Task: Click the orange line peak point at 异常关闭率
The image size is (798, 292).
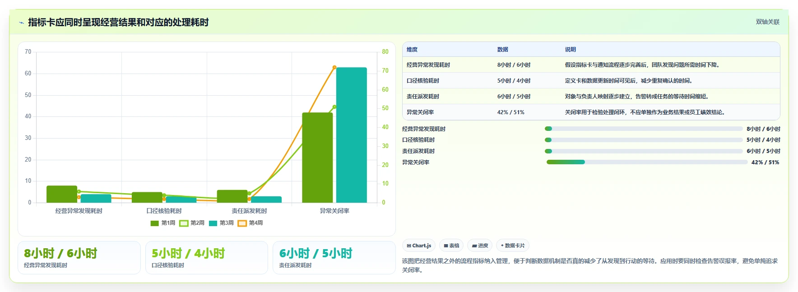Action: tap(334, 67)
